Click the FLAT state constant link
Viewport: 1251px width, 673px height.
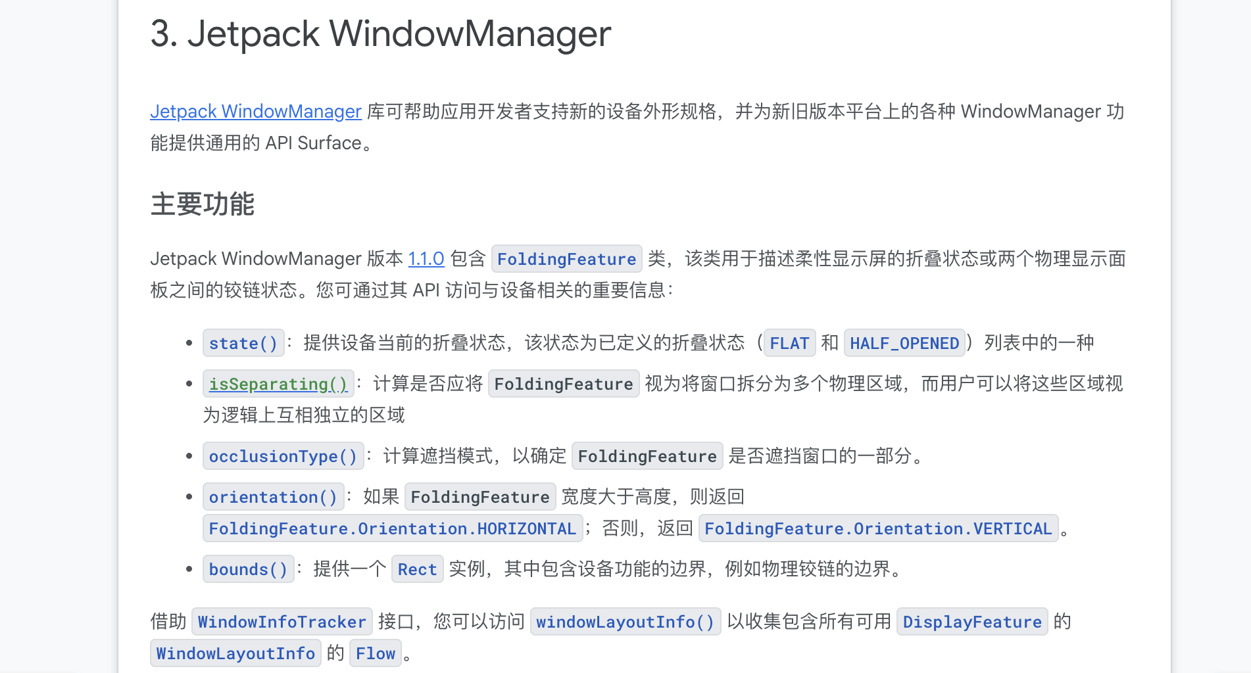pyautogui.click(x=789, y=343)
